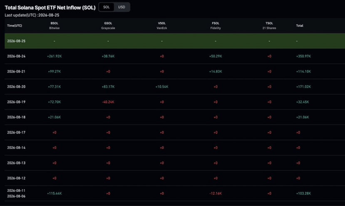Select the 2026-08-13 date cell
The width and height of the screenshot is (345, 206).
coord(16,163)
